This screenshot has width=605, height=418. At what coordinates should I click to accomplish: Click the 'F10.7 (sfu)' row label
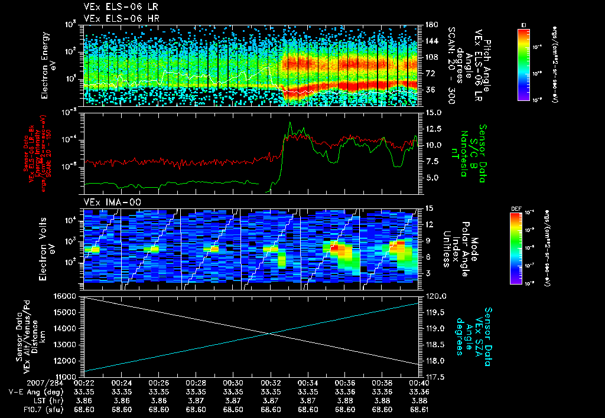pos(43,410)
